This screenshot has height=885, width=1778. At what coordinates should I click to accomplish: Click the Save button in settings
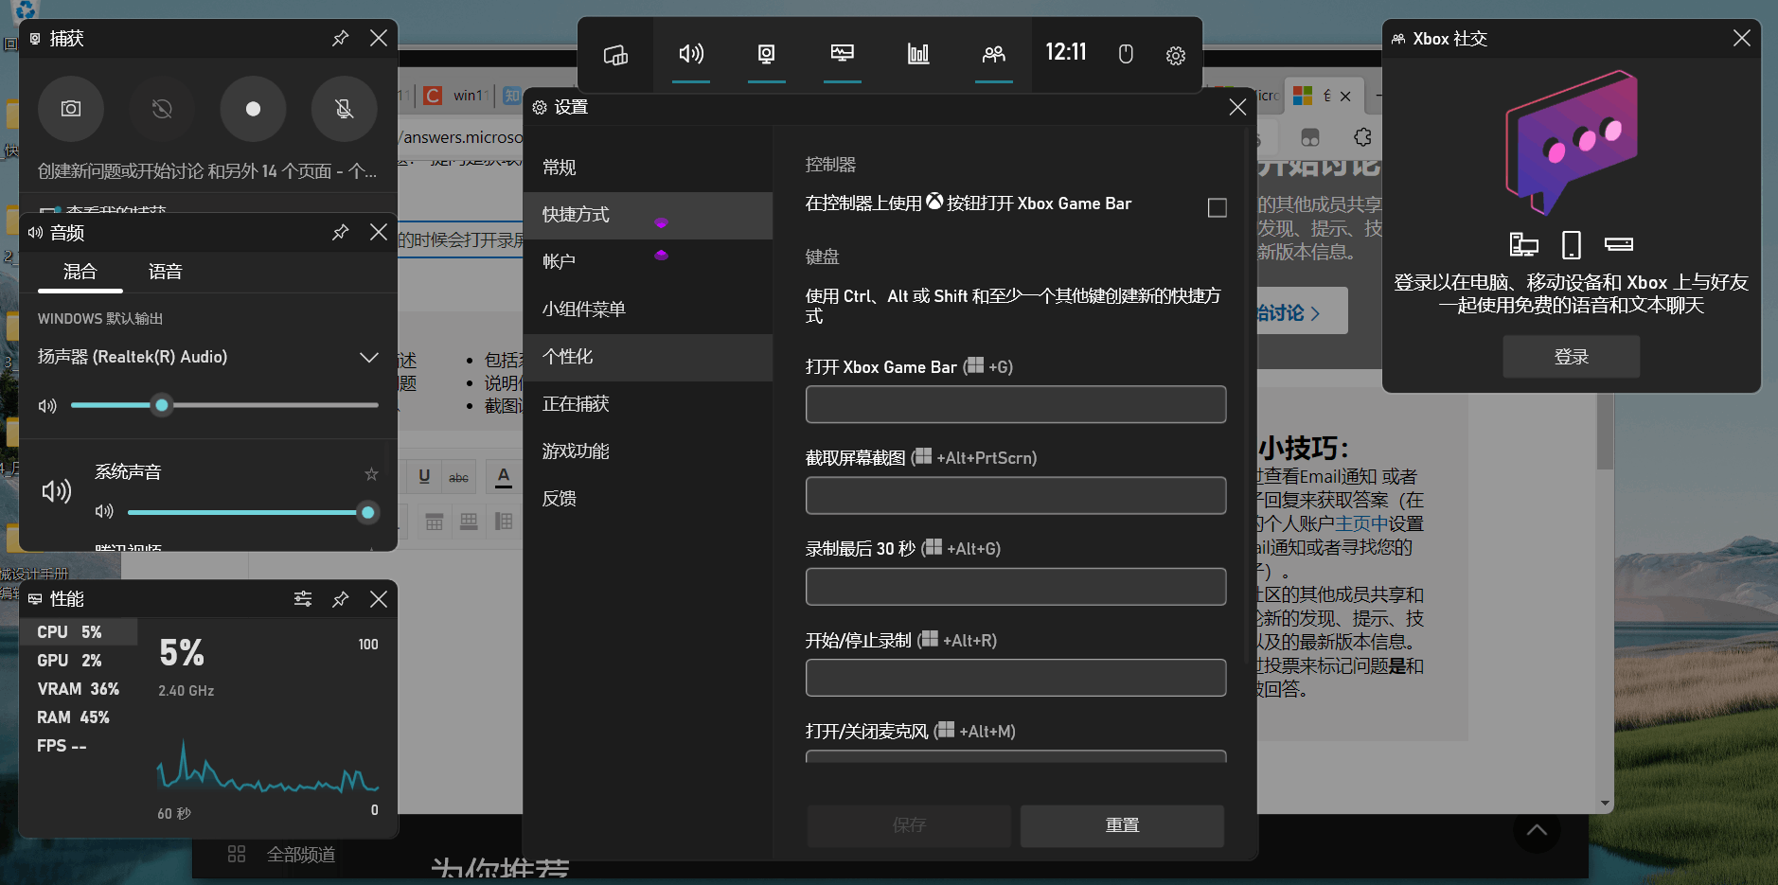pos(909,825)
